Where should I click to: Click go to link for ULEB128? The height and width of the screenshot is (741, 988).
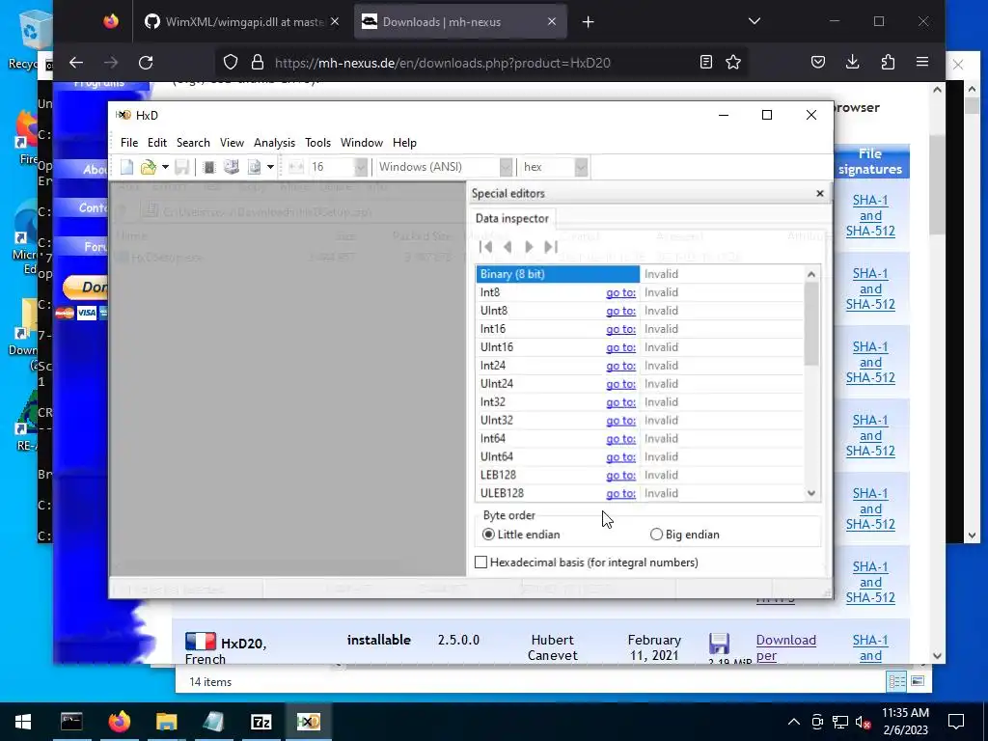(620, 493)
